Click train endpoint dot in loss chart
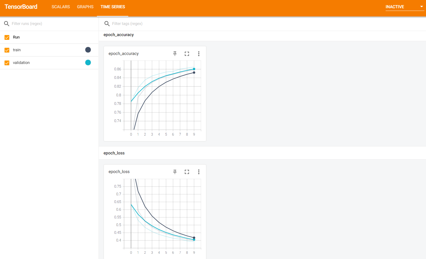This screenshot has width=426, height=259. point(194,238)
